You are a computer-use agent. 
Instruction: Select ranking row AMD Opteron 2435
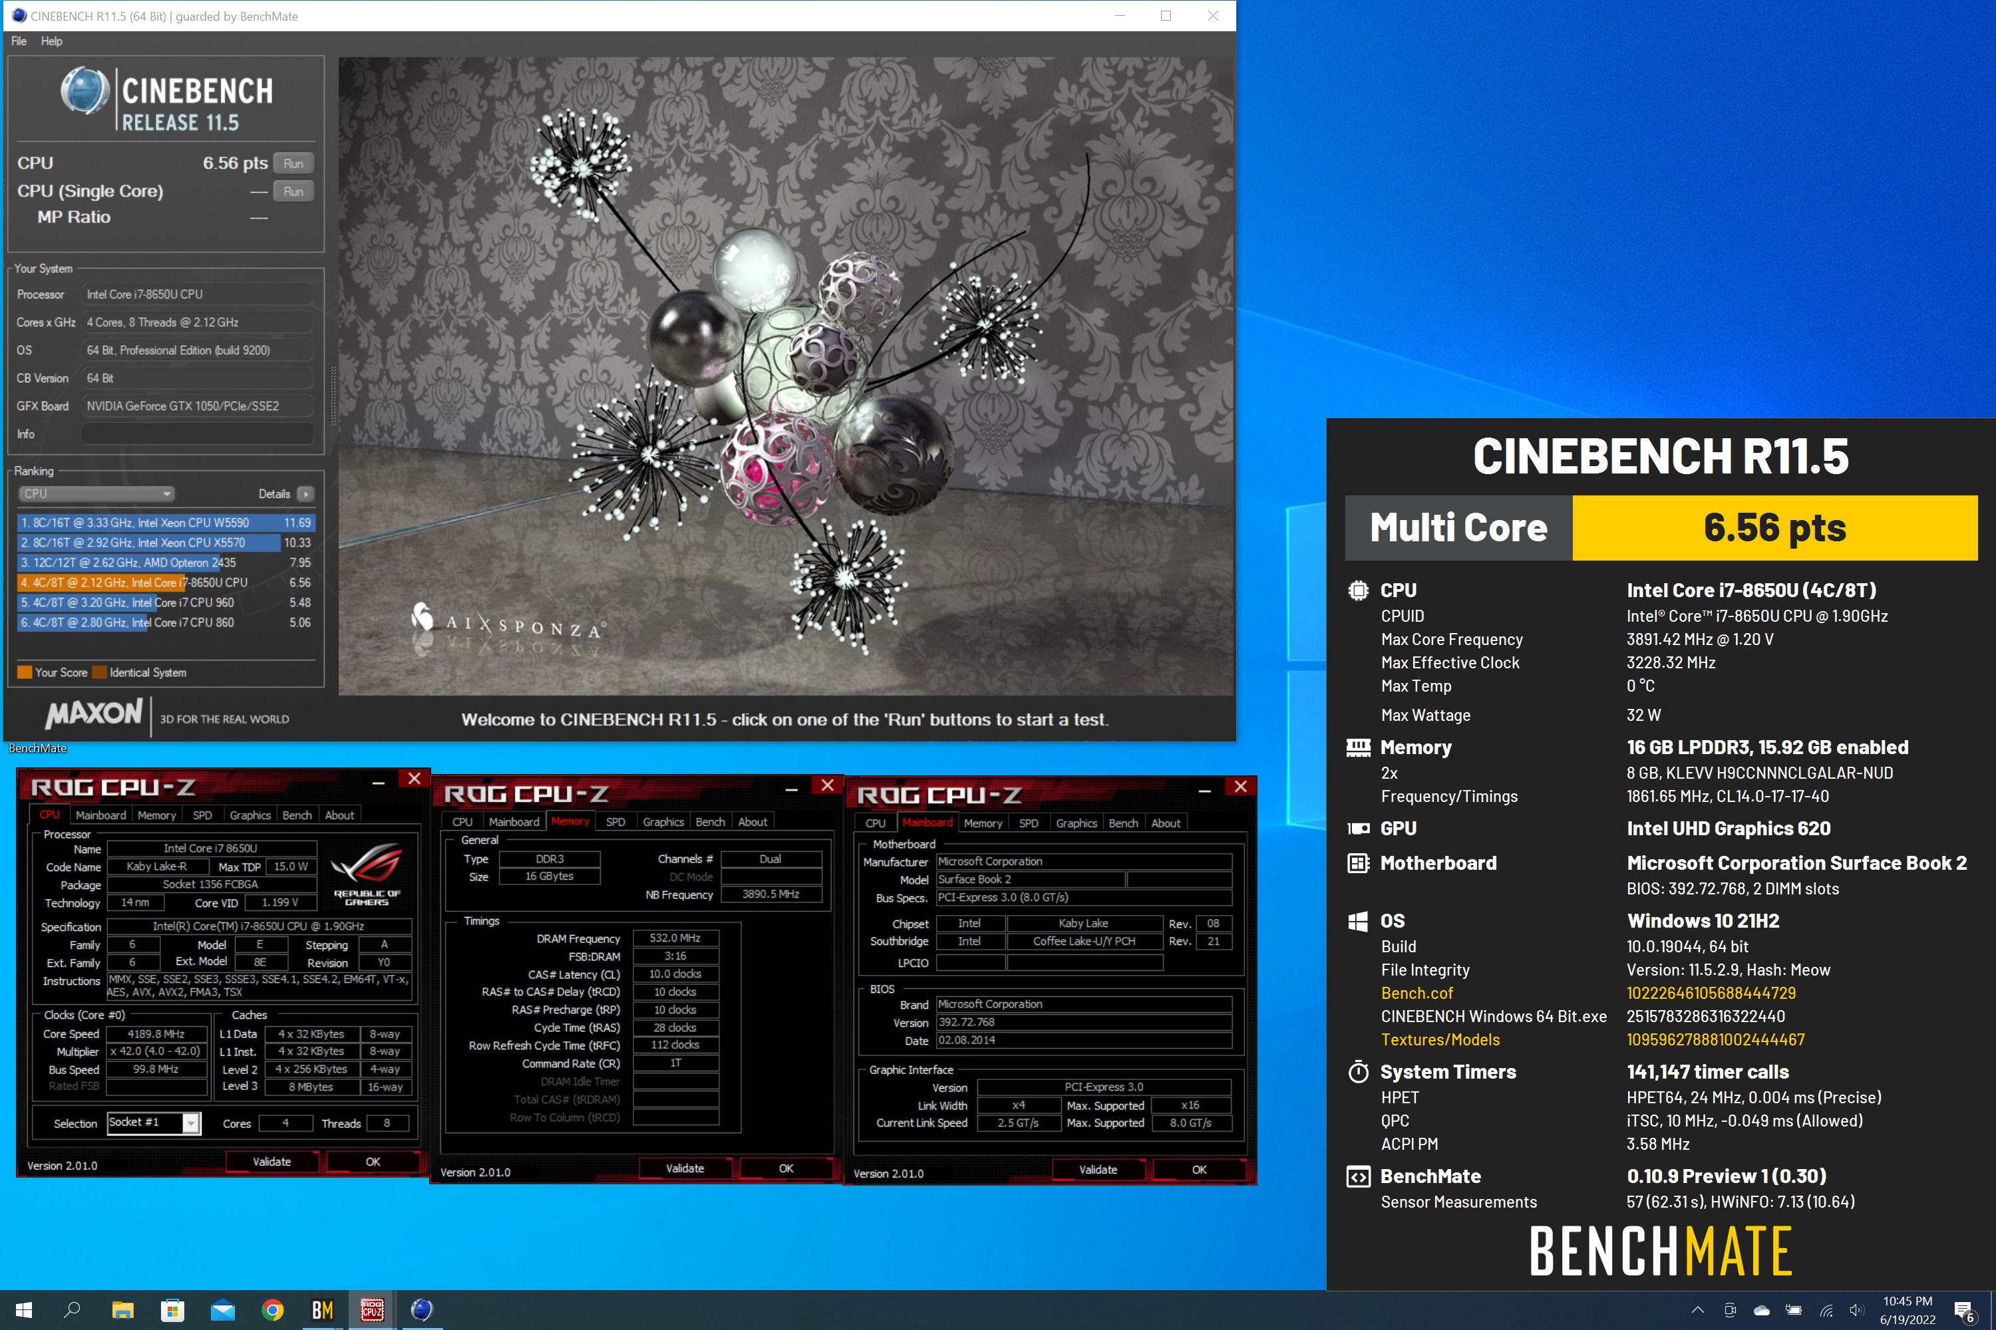click(166, 563)
